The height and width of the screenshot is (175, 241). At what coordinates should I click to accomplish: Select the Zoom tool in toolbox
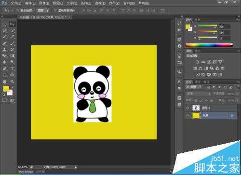tap(12, 81)
